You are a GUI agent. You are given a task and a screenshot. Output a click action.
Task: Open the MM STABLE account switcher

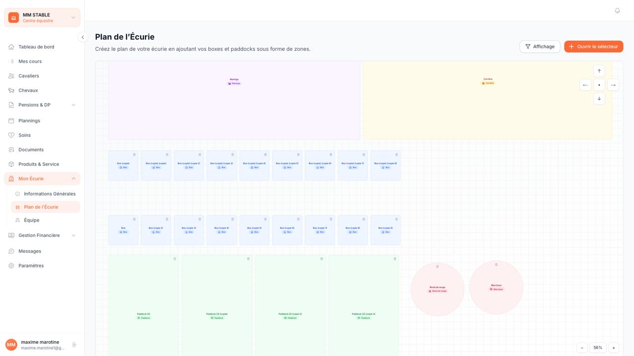[42, 17]
